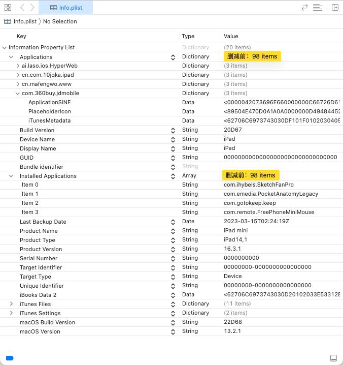
Task: Click the swap/review changes arrows icon
Action: pyautogui.click(x=304, y=8)
